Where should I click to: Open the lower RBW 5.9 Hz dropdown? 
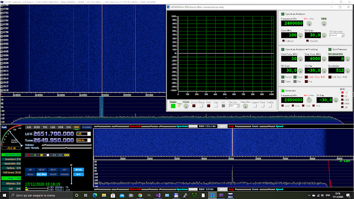[222, 189]
